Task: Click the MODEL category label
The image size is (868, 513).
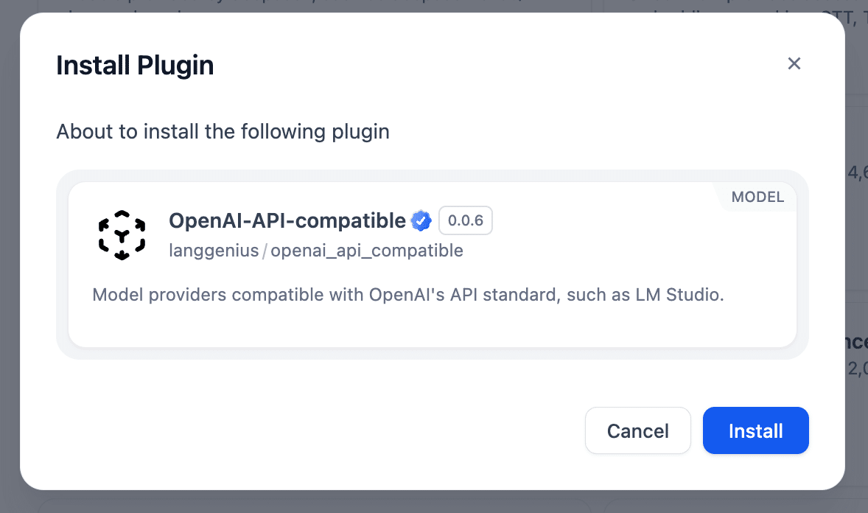Action: point(758,197)
